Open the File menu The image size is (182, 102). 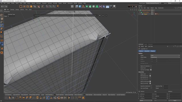pos(1,3)
